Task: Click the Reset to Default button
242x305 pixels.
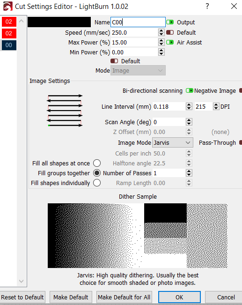Action: pos(22,297)
